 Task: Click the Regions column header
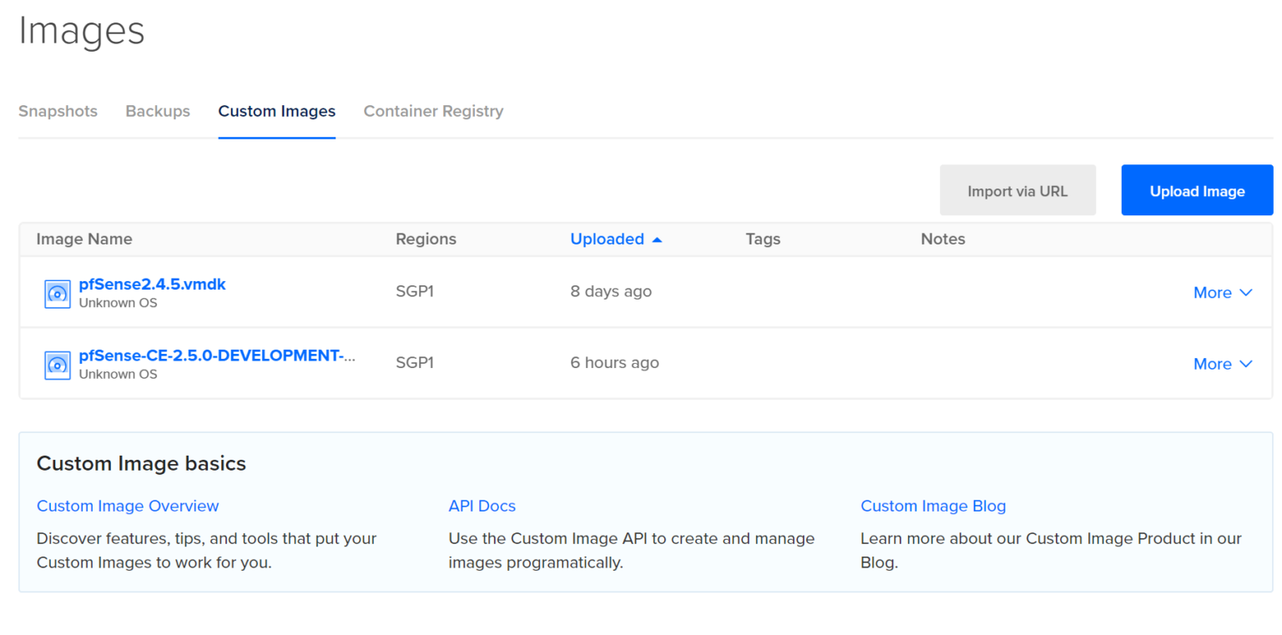point(426,239)
